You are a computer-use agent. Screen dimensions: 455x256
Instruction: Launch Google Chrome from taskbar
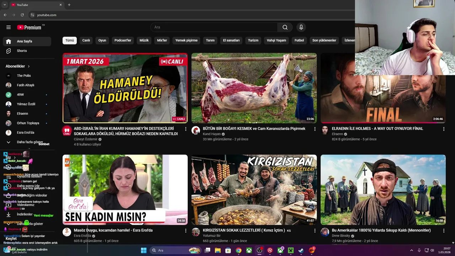click(239, 250)
